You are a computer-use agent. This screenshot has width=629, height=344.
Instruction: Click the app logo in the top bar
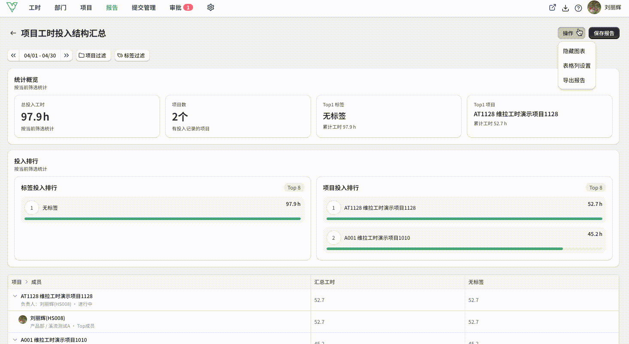tap(12, 7)
